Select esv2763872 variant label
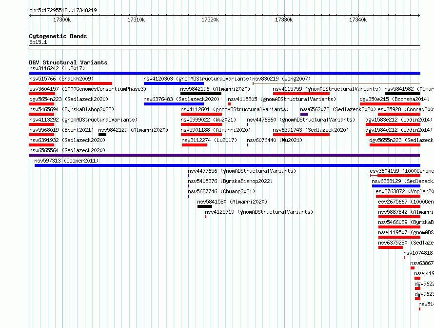Screen dimensions: 434x328 [405, 191]
